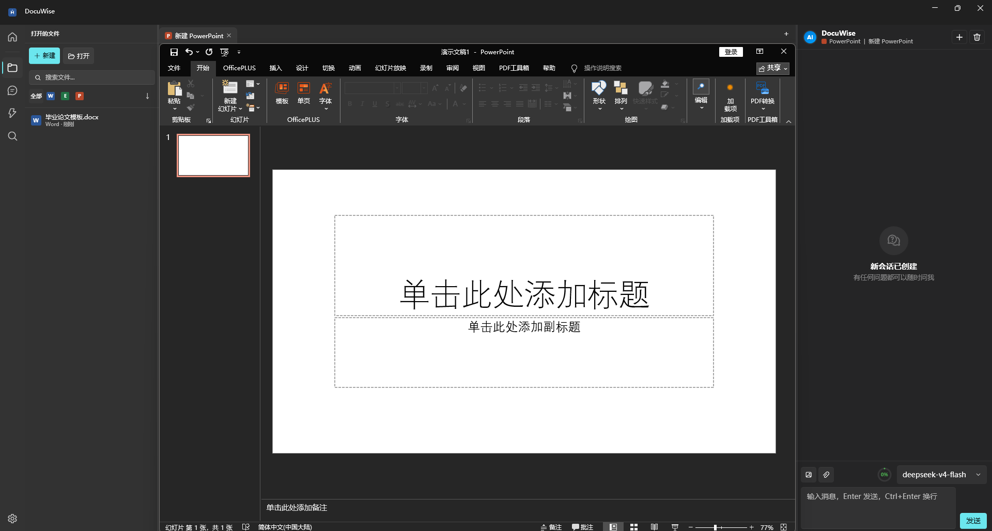
Task: Open the DocuWise home sidebar icon
Action: 12,37
